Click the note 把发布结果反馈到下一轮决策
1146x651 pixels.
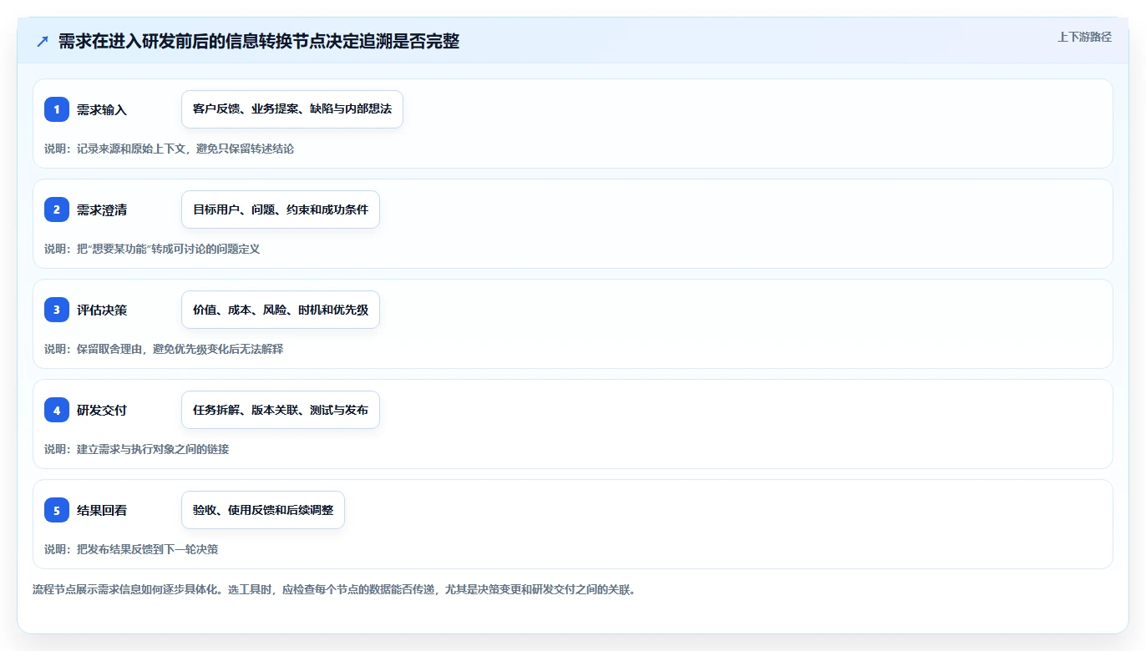131,549
